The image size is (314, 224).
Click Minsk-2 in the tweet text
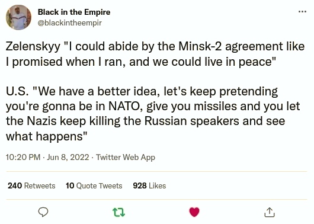pos(200,46)
